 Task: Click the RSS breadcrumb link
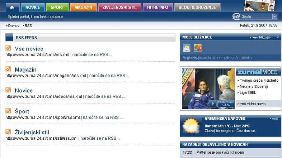[28, 26]
